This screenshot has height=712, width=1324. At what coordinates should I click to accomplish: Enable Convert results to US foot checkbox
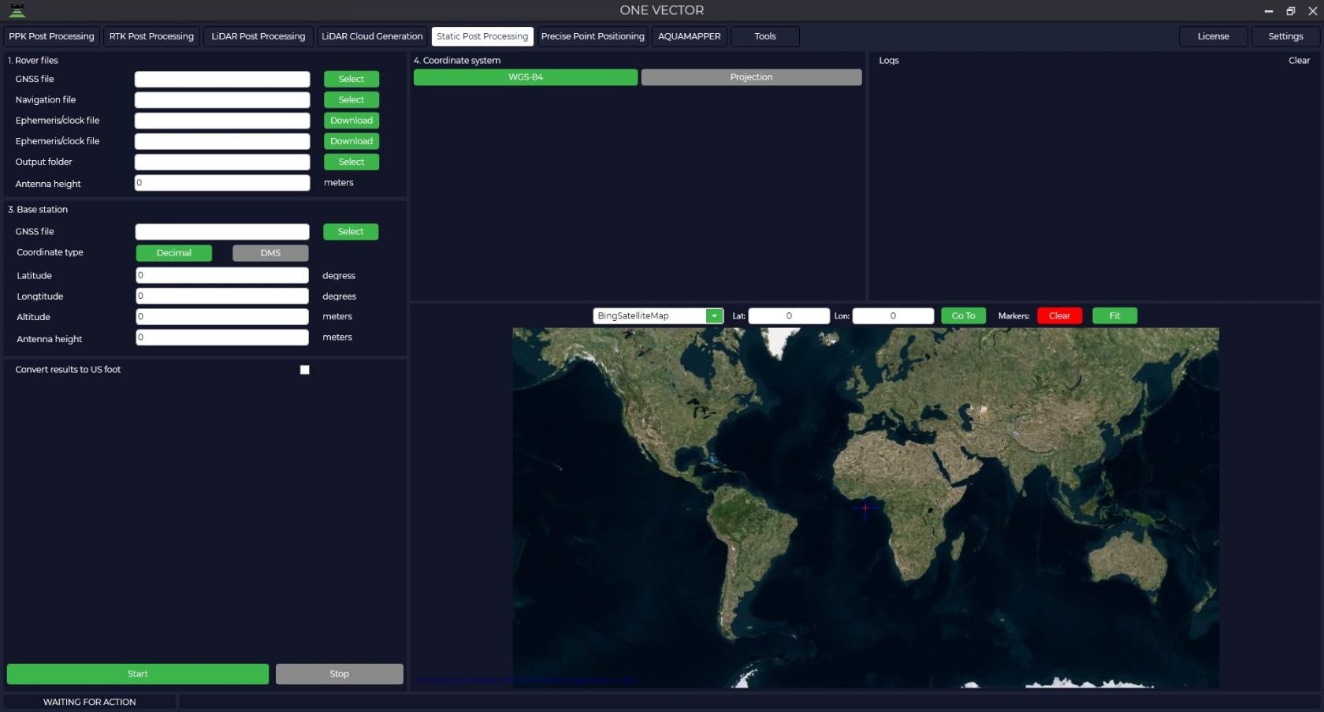(305, 370)
